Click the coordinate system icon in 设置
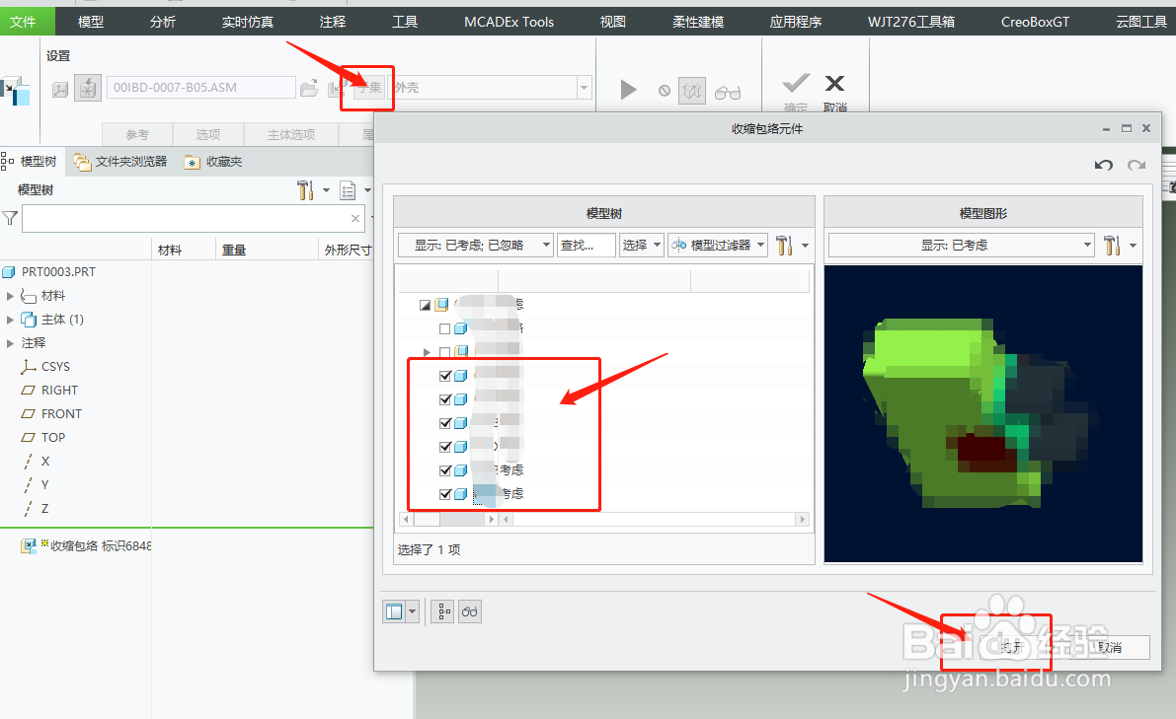The height and width of the screenshot is (719, 1176). pyautogui.click(x=60, y=90)
